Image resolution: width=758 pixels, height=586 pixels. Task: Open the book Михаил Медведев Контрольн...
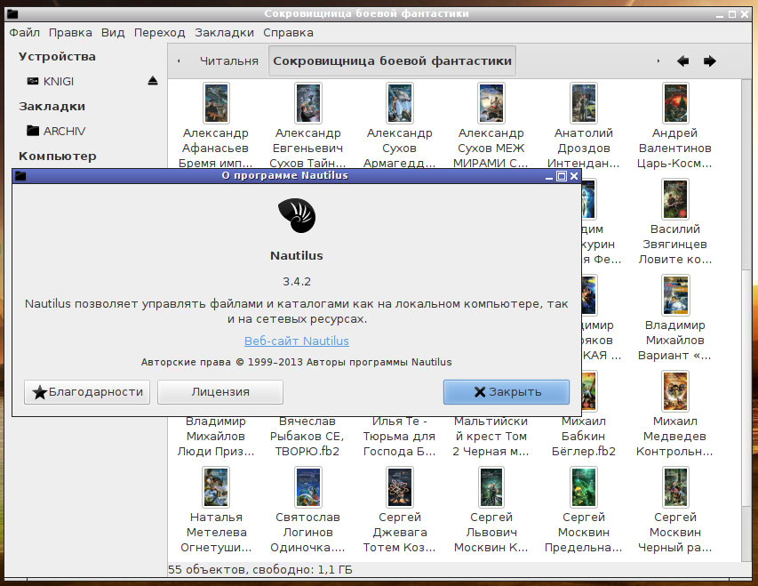[x=674, y=414]
